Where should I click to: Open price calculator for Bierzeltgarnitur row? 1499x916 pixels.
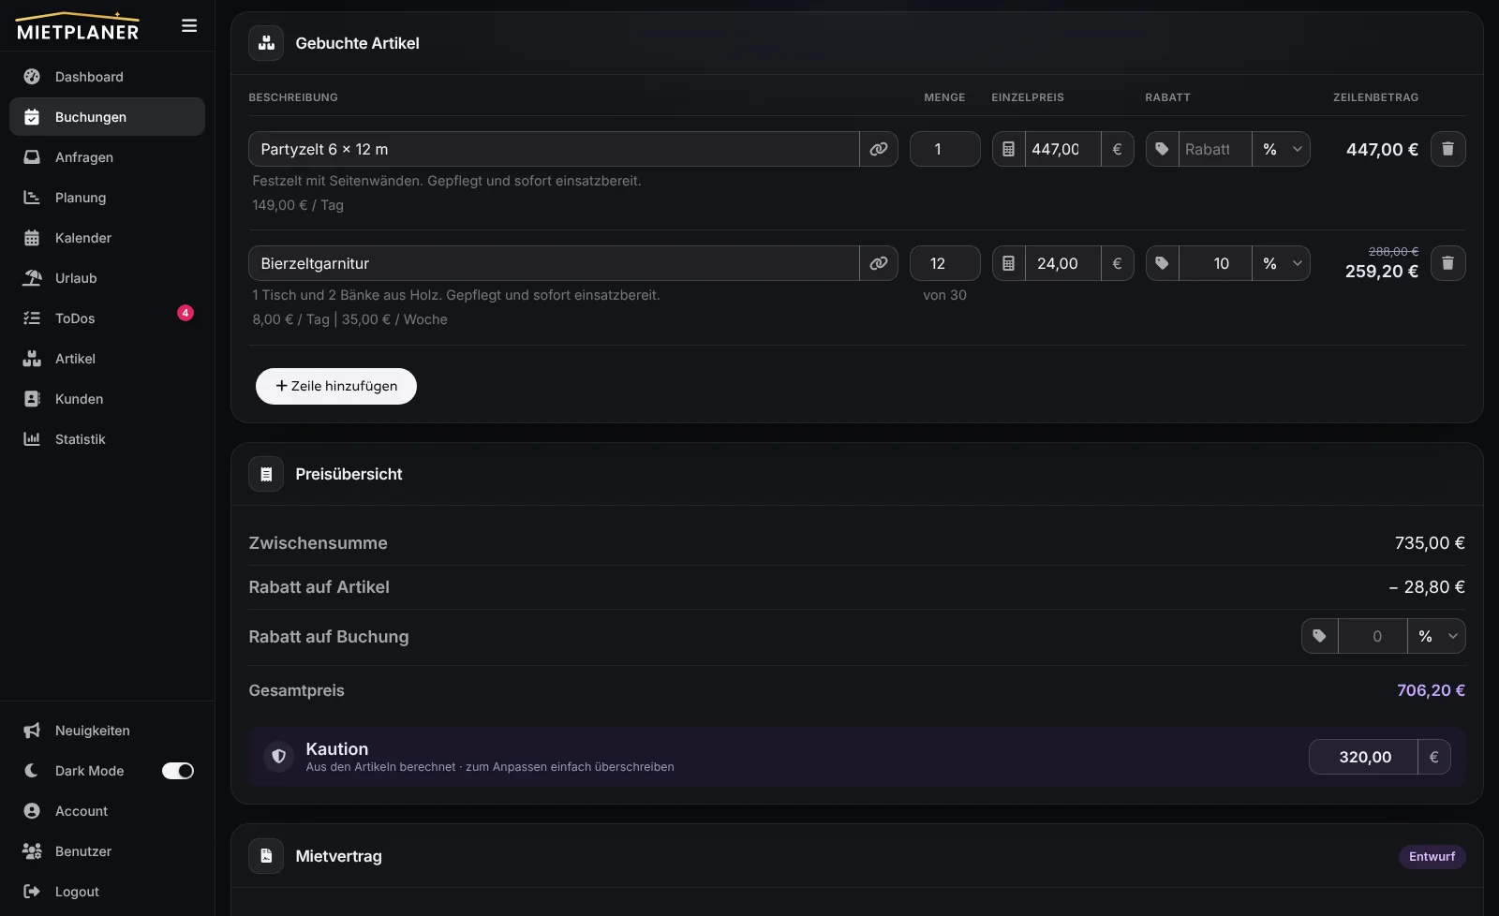(1009, 263)
